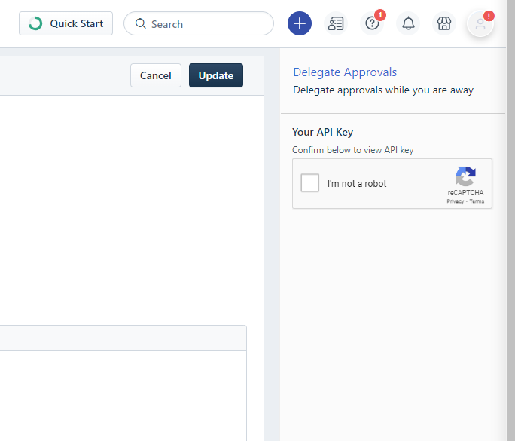Open the Delegate Approvals link

coord(345,72)
